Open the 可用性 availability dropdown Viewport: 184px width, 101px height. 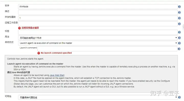tap(98, 97)
